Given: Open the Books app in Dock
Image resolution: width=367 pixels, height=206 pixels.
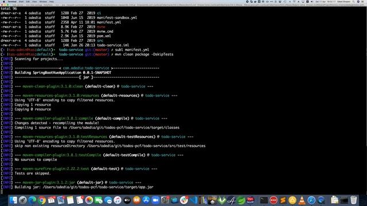Looking at the screenshot, I should [x=136, y=200].
